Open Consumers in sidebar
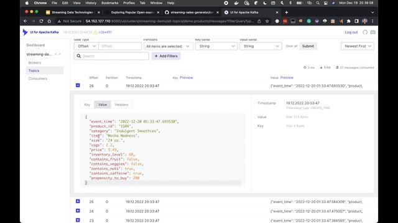Screen dimensions: 398x223 [x=37, y=79]
